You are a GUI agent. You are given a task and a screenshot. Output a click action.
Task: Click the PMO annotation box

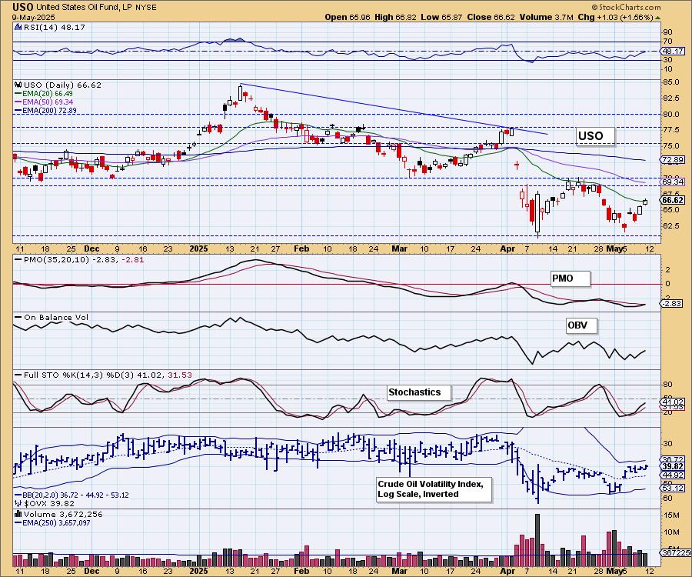pos(570,278)
